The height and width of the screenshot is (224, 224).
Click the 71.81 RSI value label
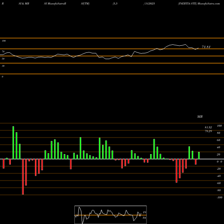(206, 47)
